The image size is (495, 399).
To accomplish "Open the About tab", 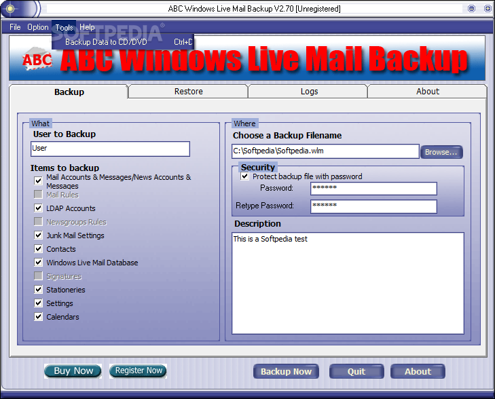I will click(428, 92).
